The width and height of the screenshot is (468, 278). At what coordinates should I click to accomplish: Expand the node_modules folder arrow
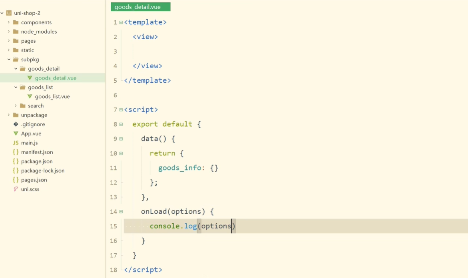tap(9, 32)
